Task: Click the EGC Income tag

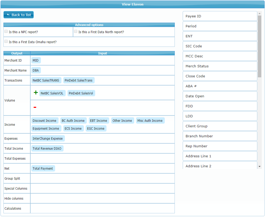Action: tap(96, 129)
